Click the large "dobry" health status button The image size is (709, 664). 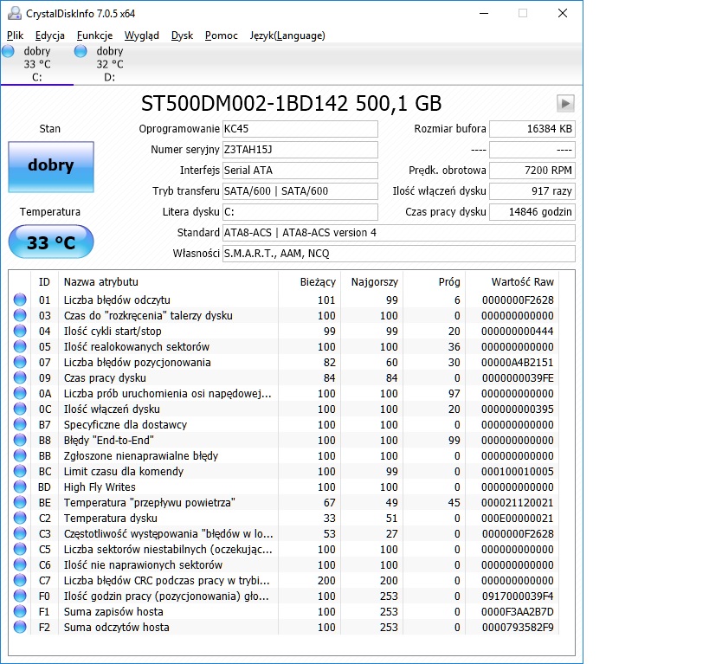click(51, 167)
